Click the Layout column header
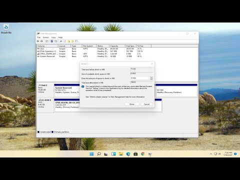This screenshot has height=180, width=240. pos(64,46)
